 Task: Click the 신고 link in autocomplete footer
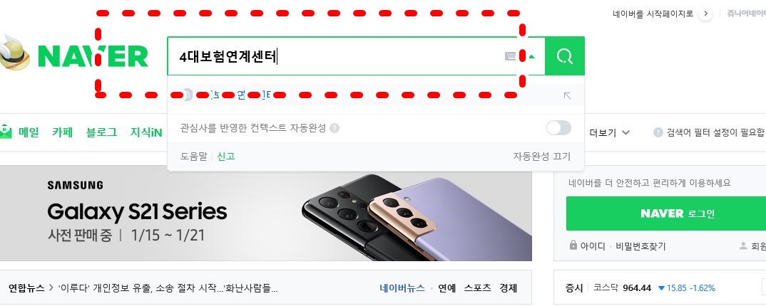coord(225,157)
